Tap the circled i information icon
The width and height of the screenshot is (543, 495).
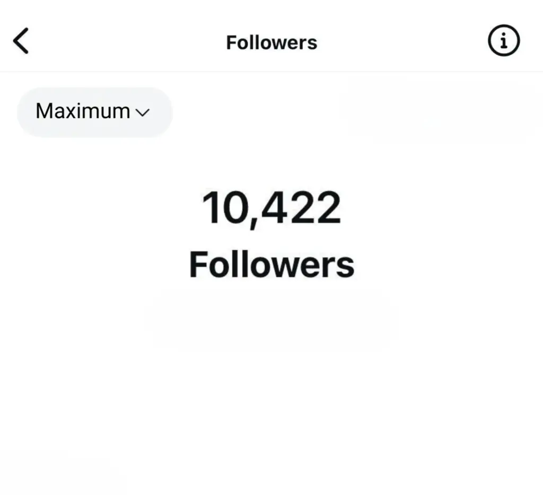click(503, 41)
